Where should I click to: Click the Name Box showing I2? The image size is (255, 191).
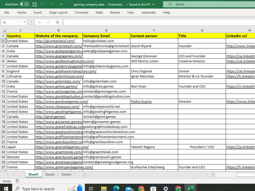(x=12, y=22)
